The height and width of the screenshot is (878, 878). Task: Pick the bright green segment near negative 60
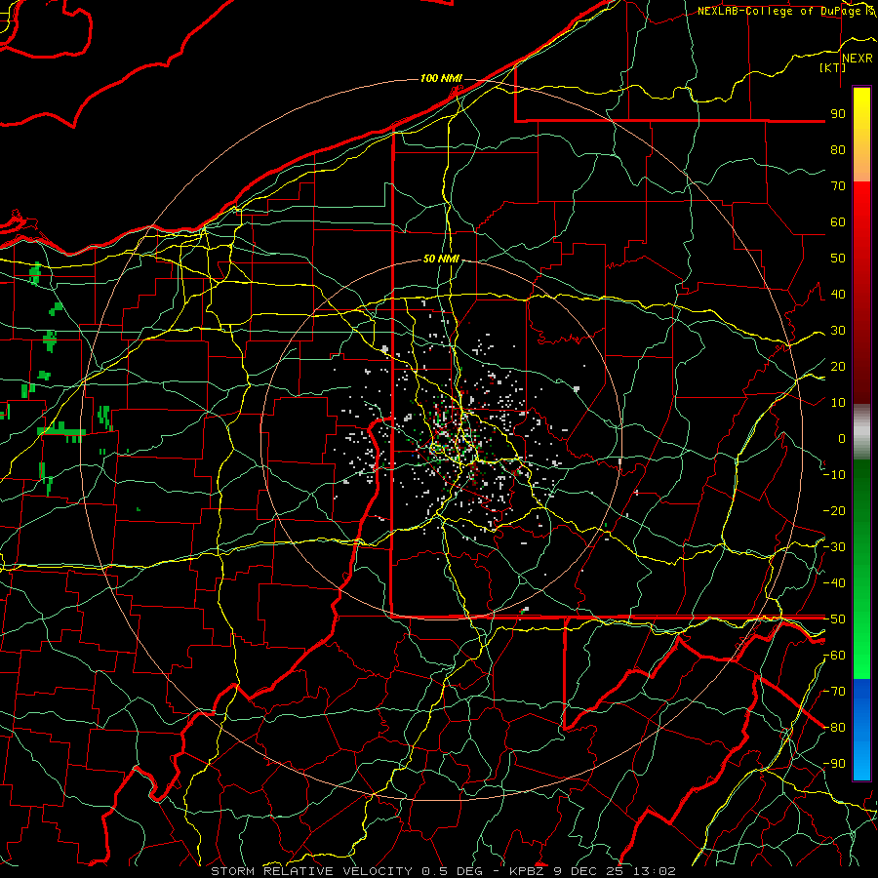[861, 660]
